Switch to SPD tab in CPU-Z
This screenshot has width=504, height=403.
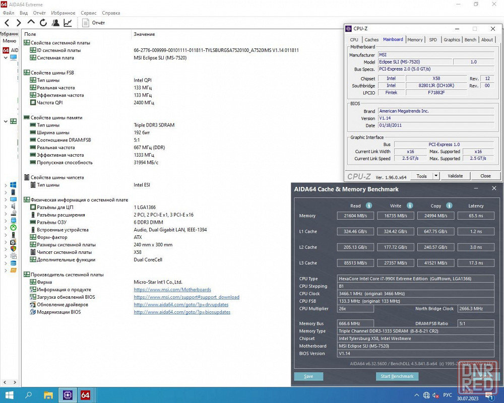pyautogui.click(x=433, y=39)
